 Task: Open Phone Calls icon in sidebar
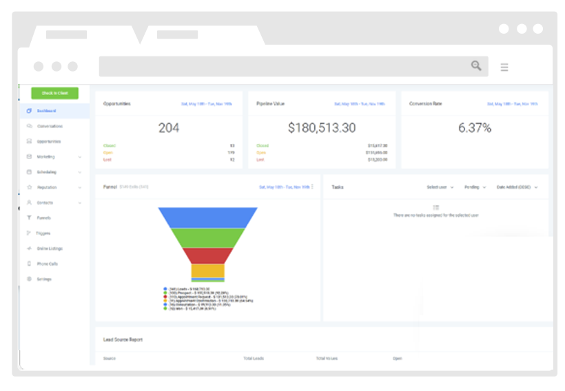29,264
